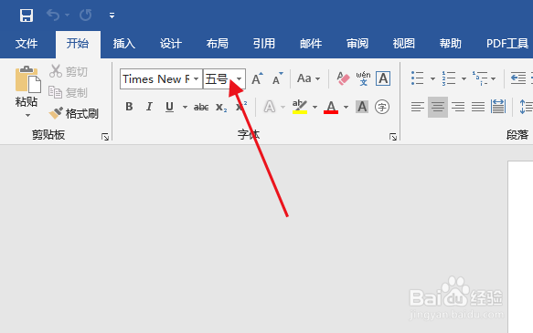Open the numbering library dropdown arrow
The image size is (533, 333).
[x=464, y=79]
